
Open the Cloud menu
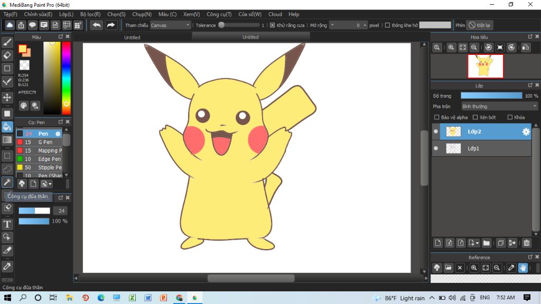click(275, 14)
